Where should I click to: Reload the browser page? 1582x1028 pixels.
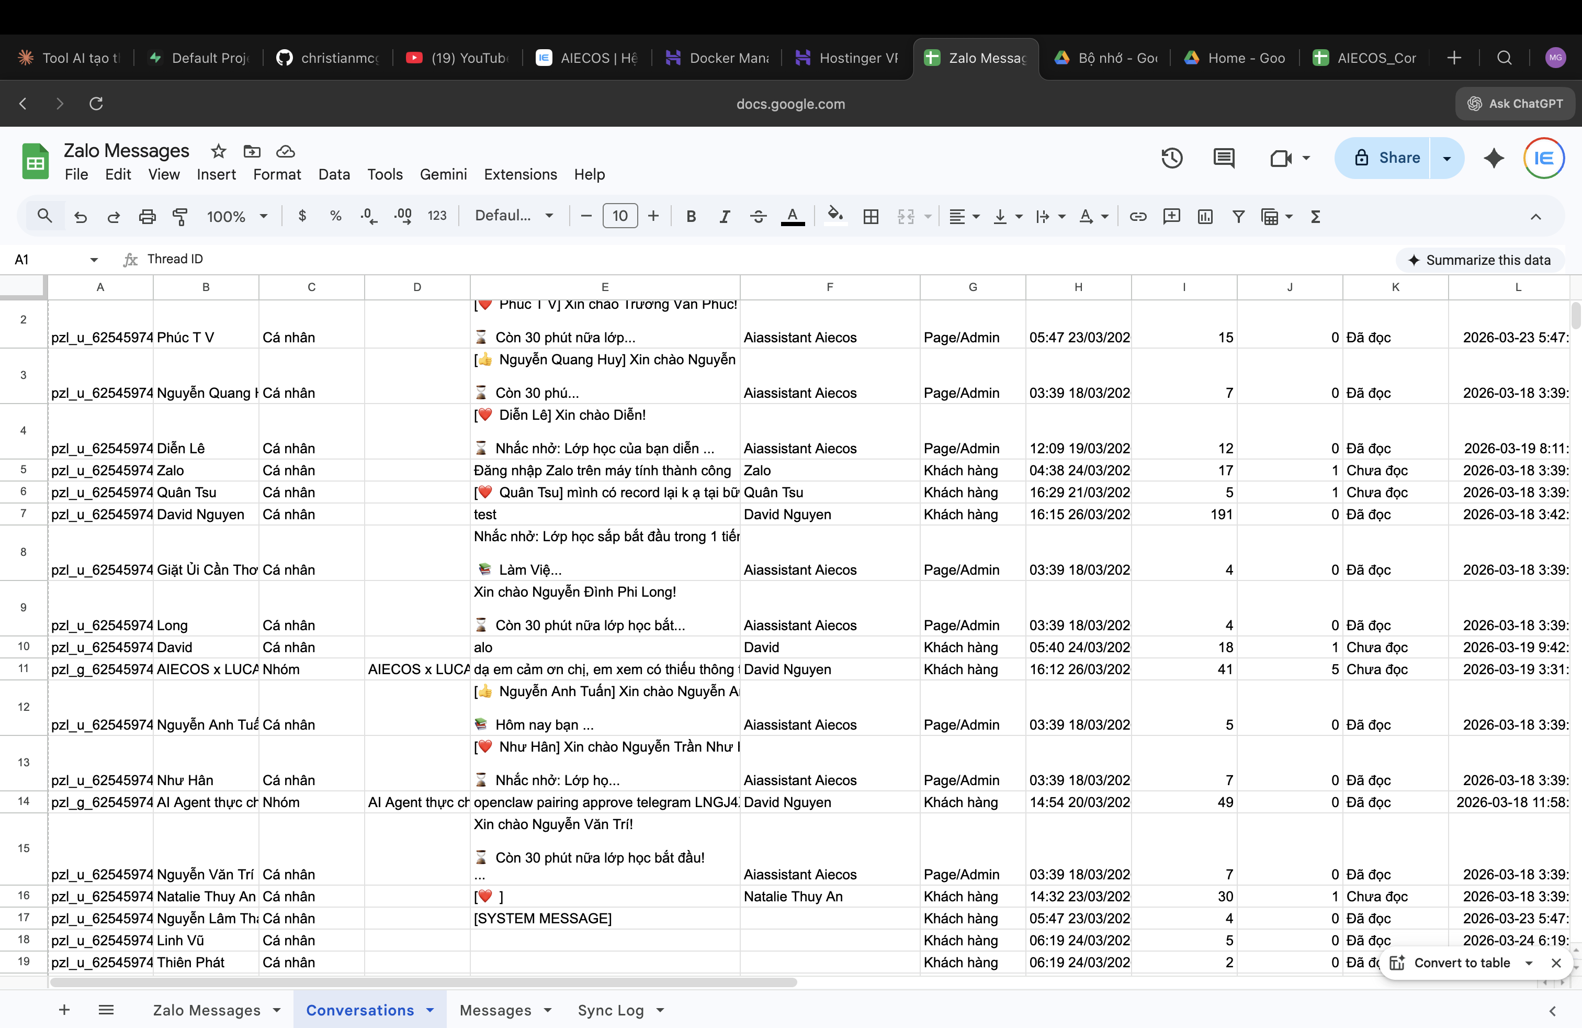tap(96, 103)
